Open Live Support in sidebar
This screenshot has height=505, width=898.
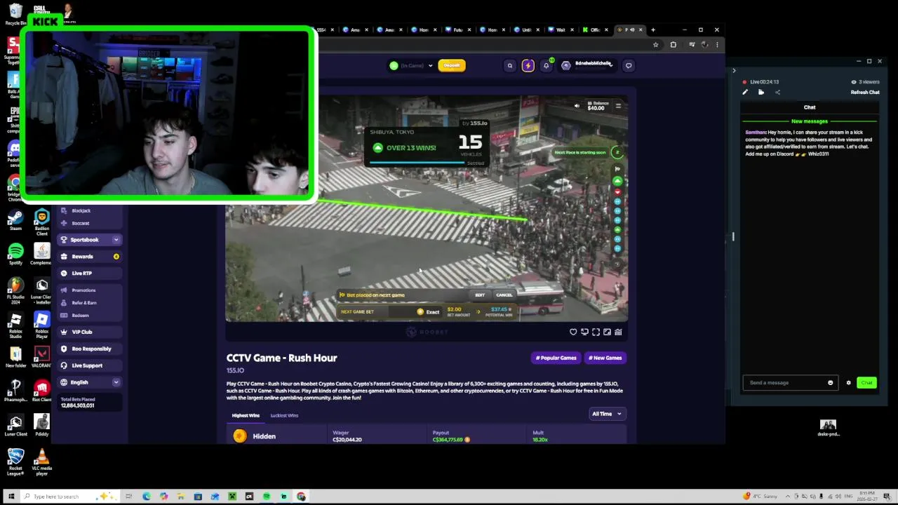(90, 365)
